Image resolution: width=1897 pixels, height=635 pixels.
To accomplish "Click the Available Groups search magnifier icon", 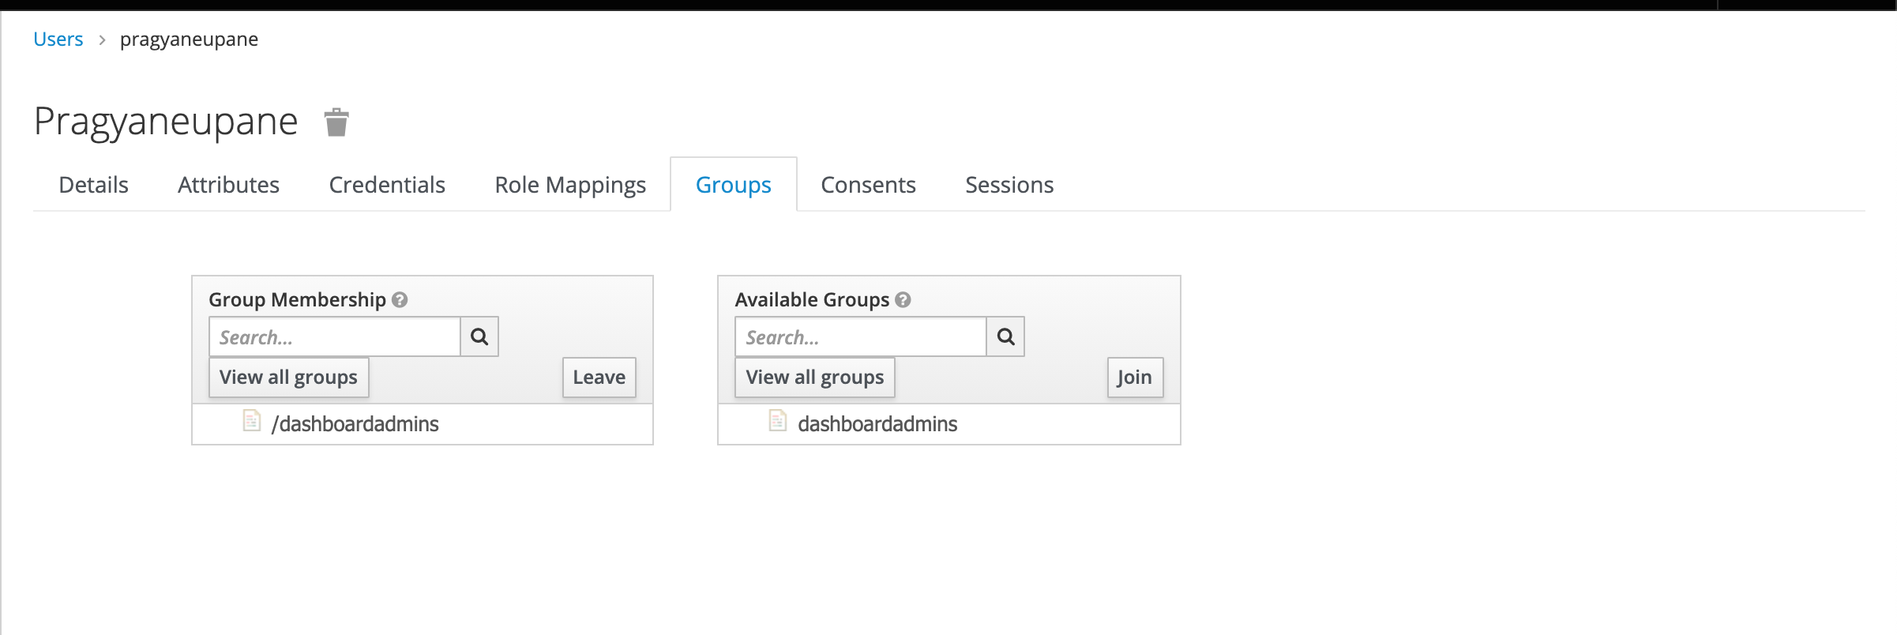I will coord(1005,336).
